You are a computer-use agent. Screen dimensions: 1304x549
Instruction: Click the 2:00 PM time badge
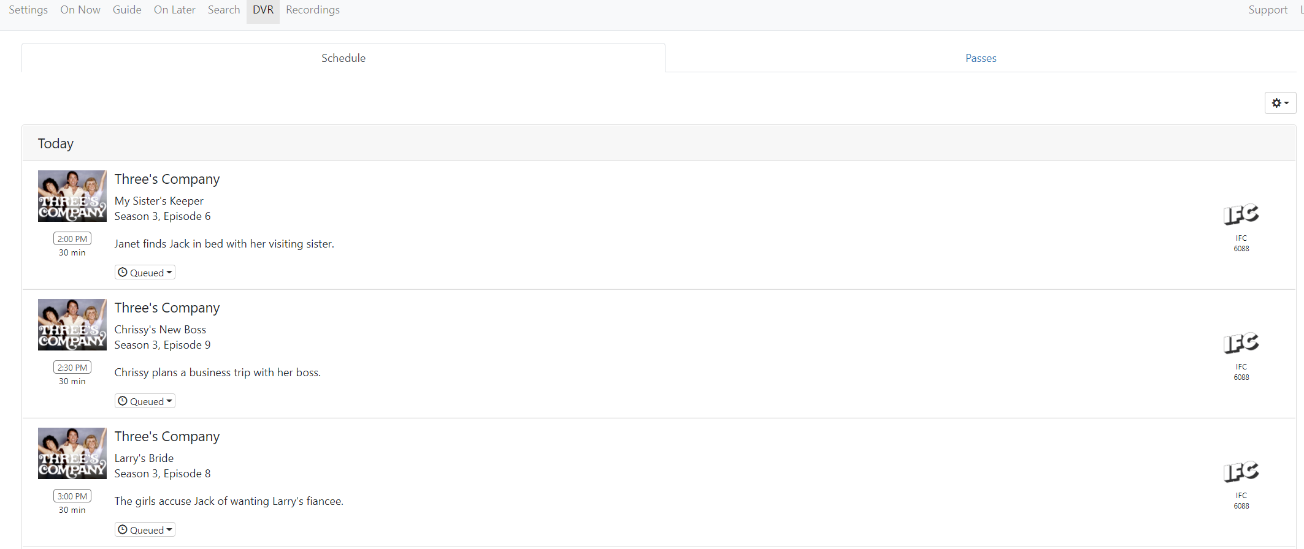pyautogui.click(x=72, y=239)
